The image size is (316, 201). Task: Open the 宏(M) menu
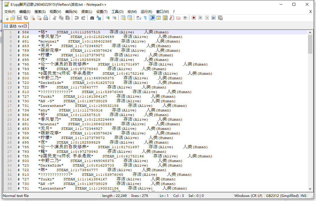132,12
